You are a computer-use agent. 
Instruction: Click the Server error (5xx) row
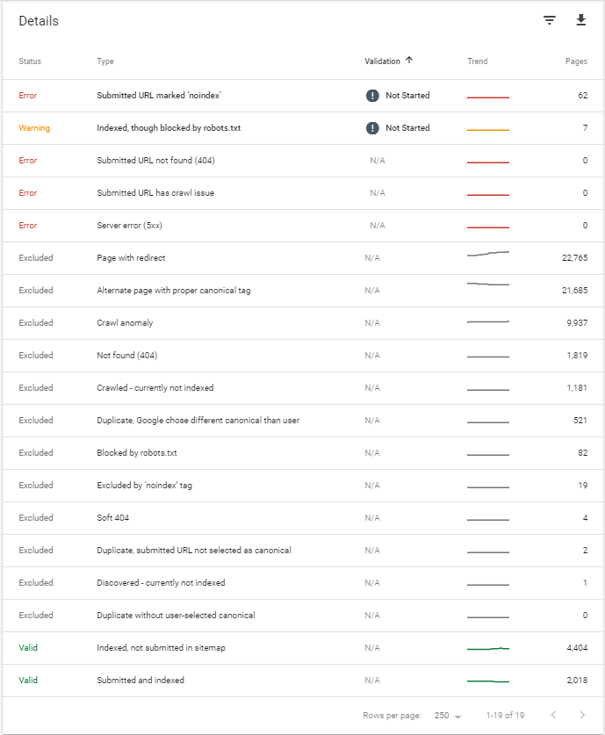coord(303,226)
